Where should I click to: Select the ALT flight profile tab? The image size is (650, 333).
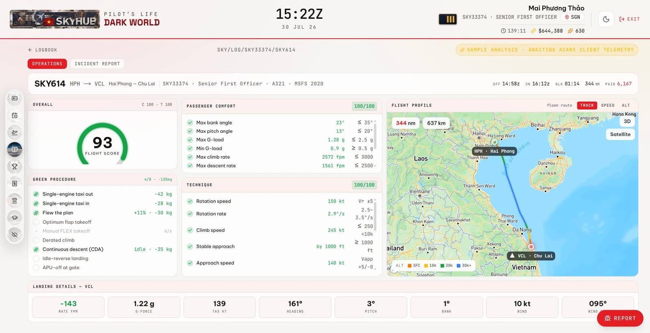[626, 105]
